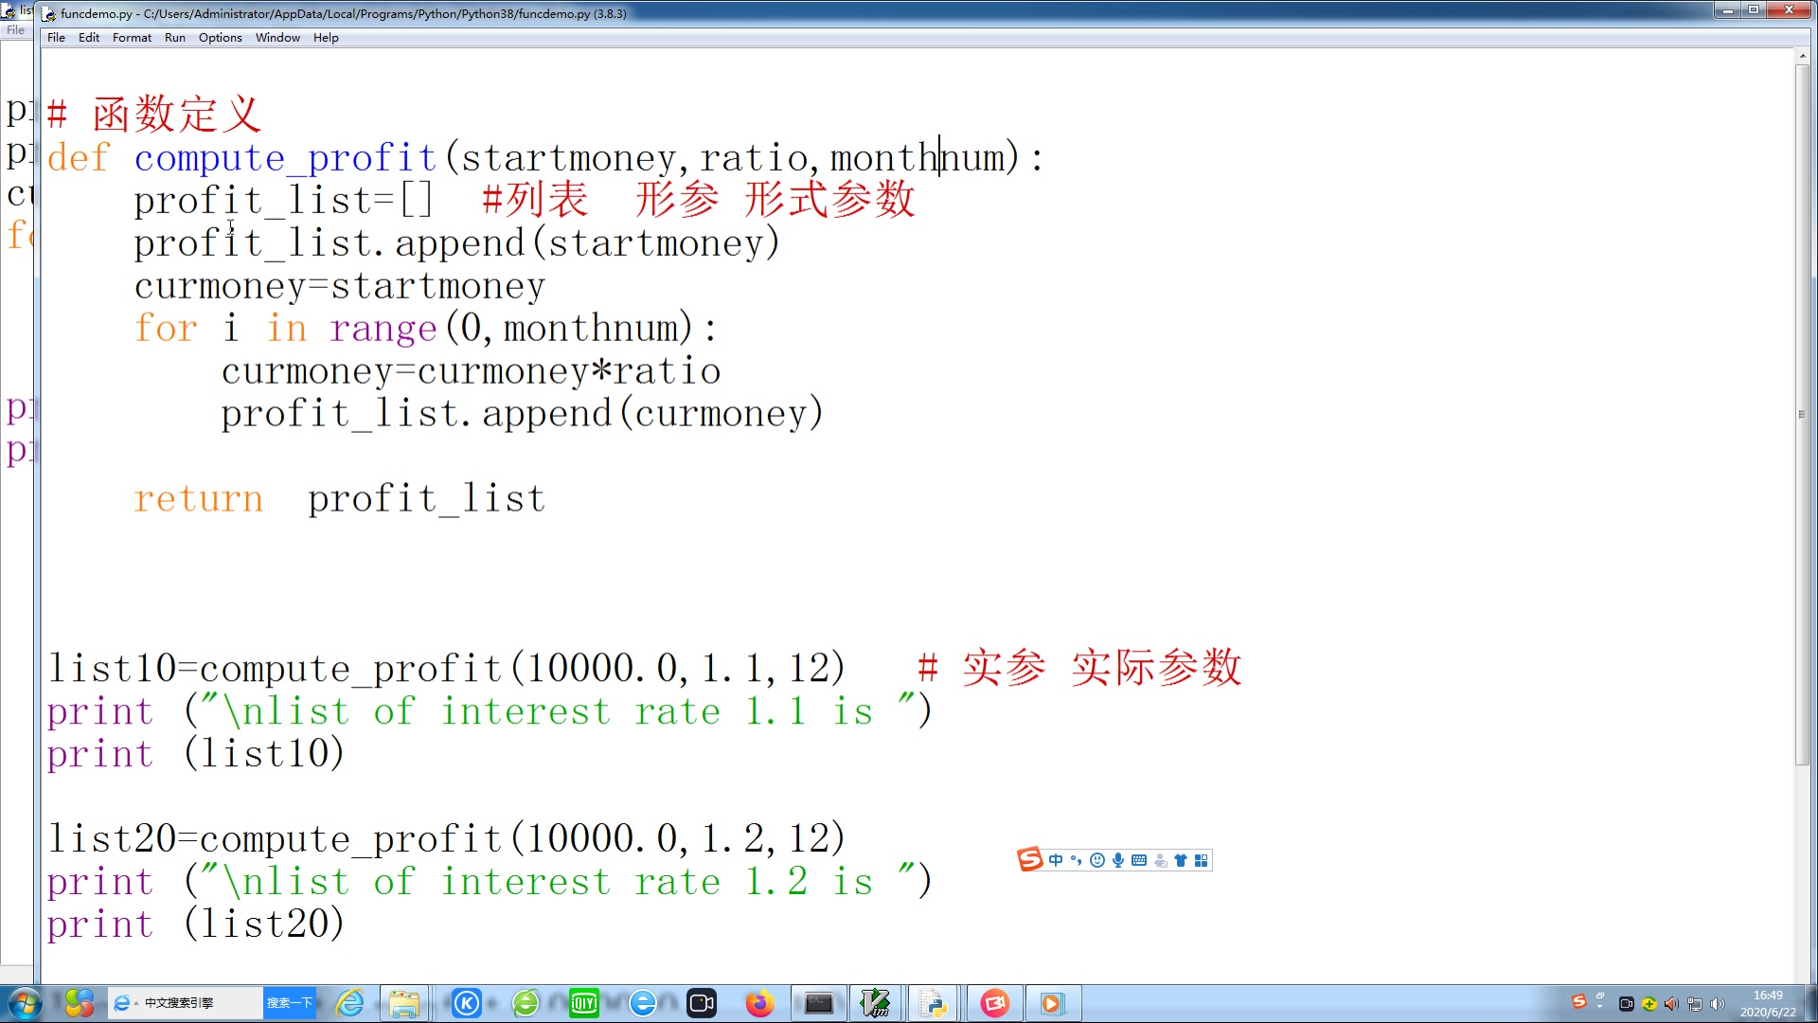This screenshot has width=1818, height=1023.
Task: Launch Vim from the taskbar
Action: (x=876, y=1003)
